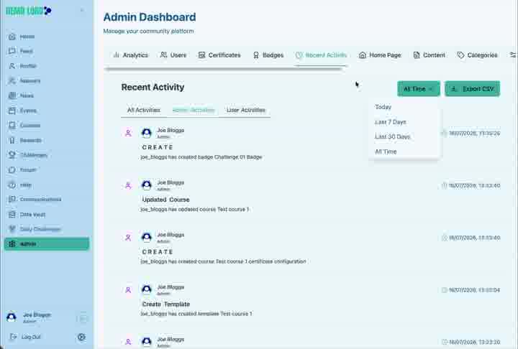Open the Help sidebar icon

coord(12,185)
